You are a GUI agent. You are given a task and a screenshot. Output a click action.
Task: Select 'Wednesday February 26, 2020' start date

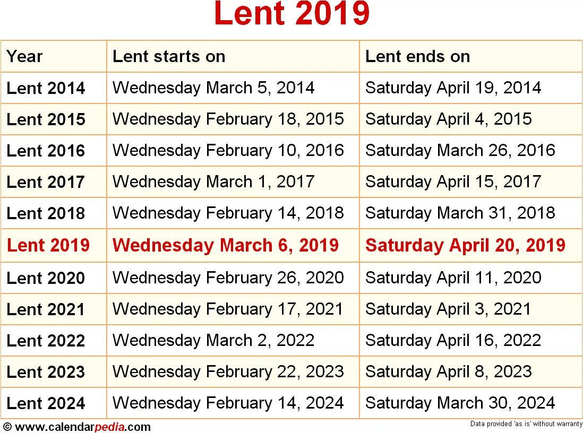[x=228, y=278]
